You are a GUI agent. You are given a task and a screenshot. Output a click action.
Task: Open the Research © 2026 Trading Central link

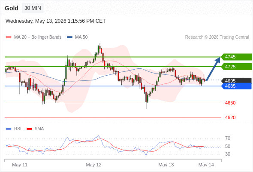[217, 37]
